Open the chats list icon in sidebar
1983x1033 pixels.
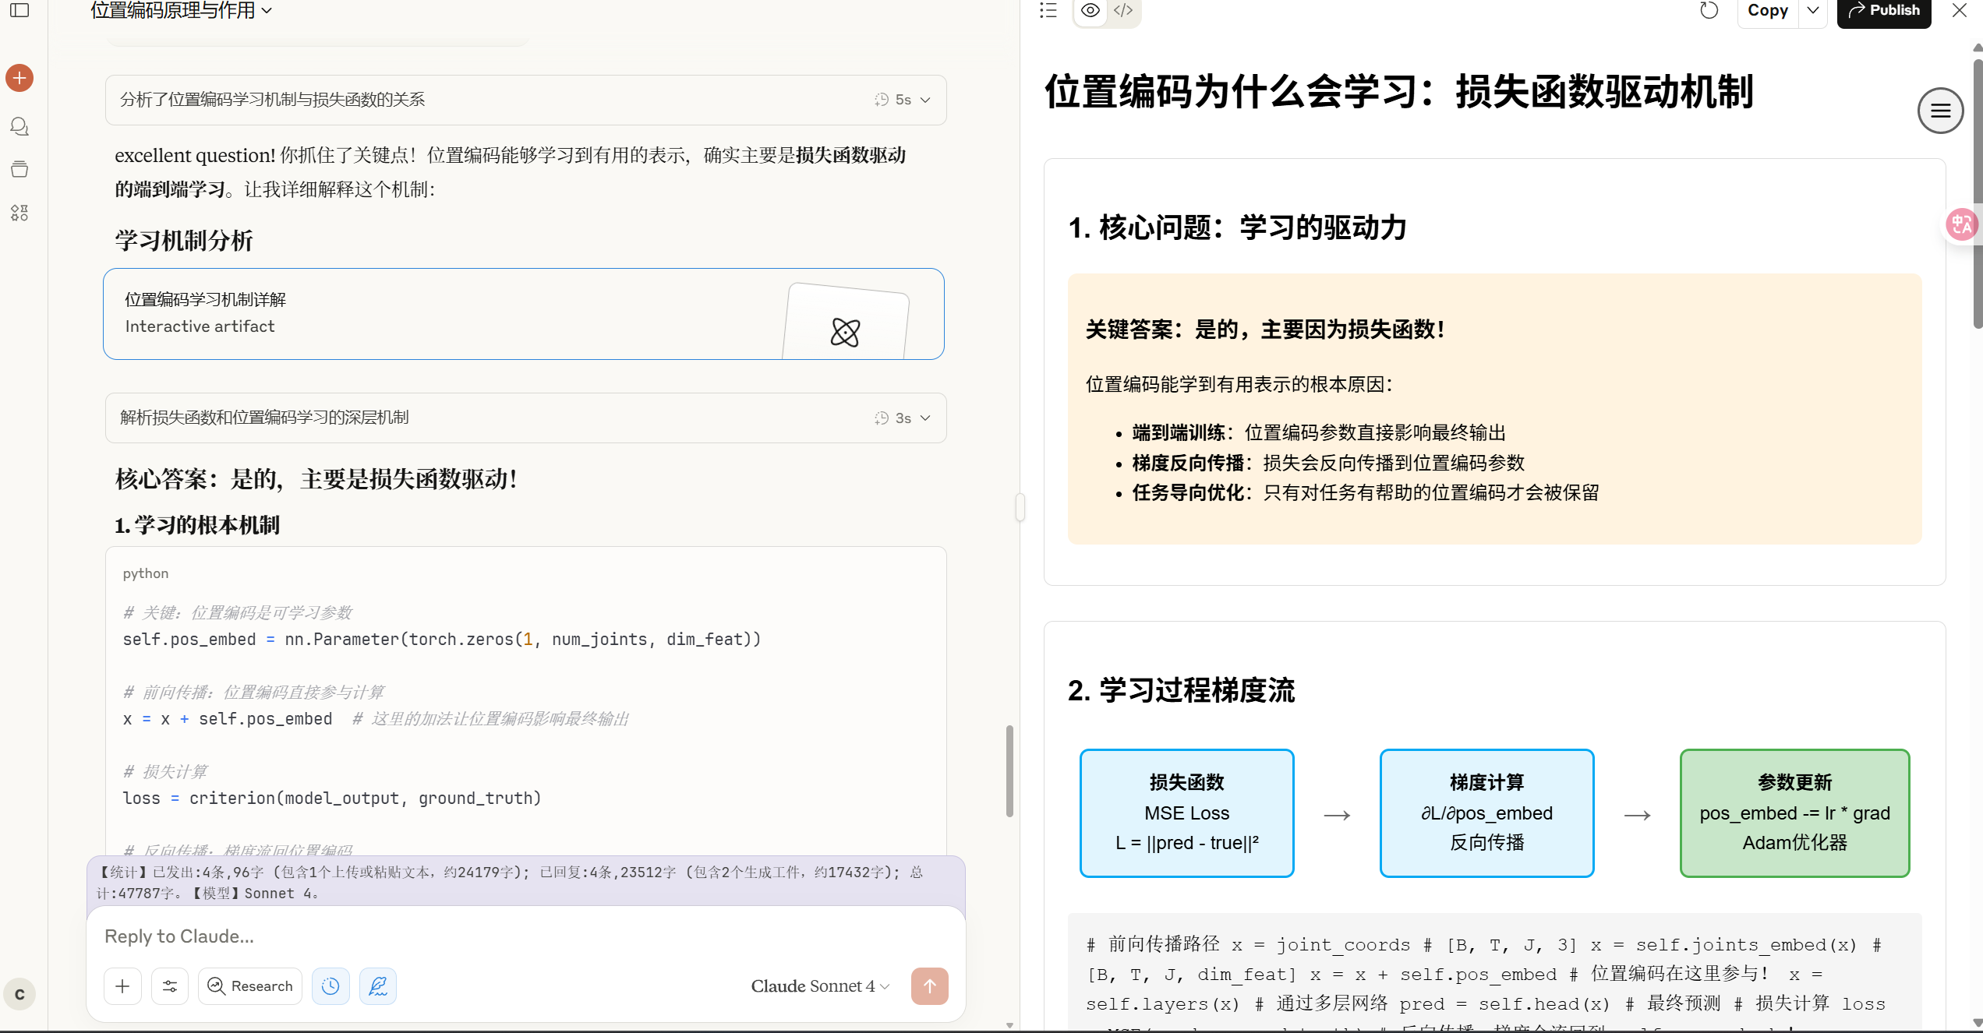[19, 126]
